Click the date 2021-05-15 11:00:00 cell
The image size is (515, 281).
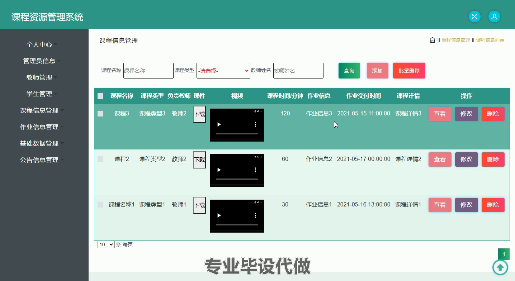[364, 114]
